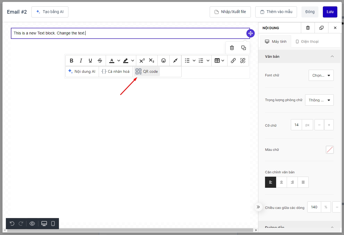This screenshot has height=235, width=344.
Task: Open the Trọng lượng phông chữ dropdown
Action: [319, 100]
